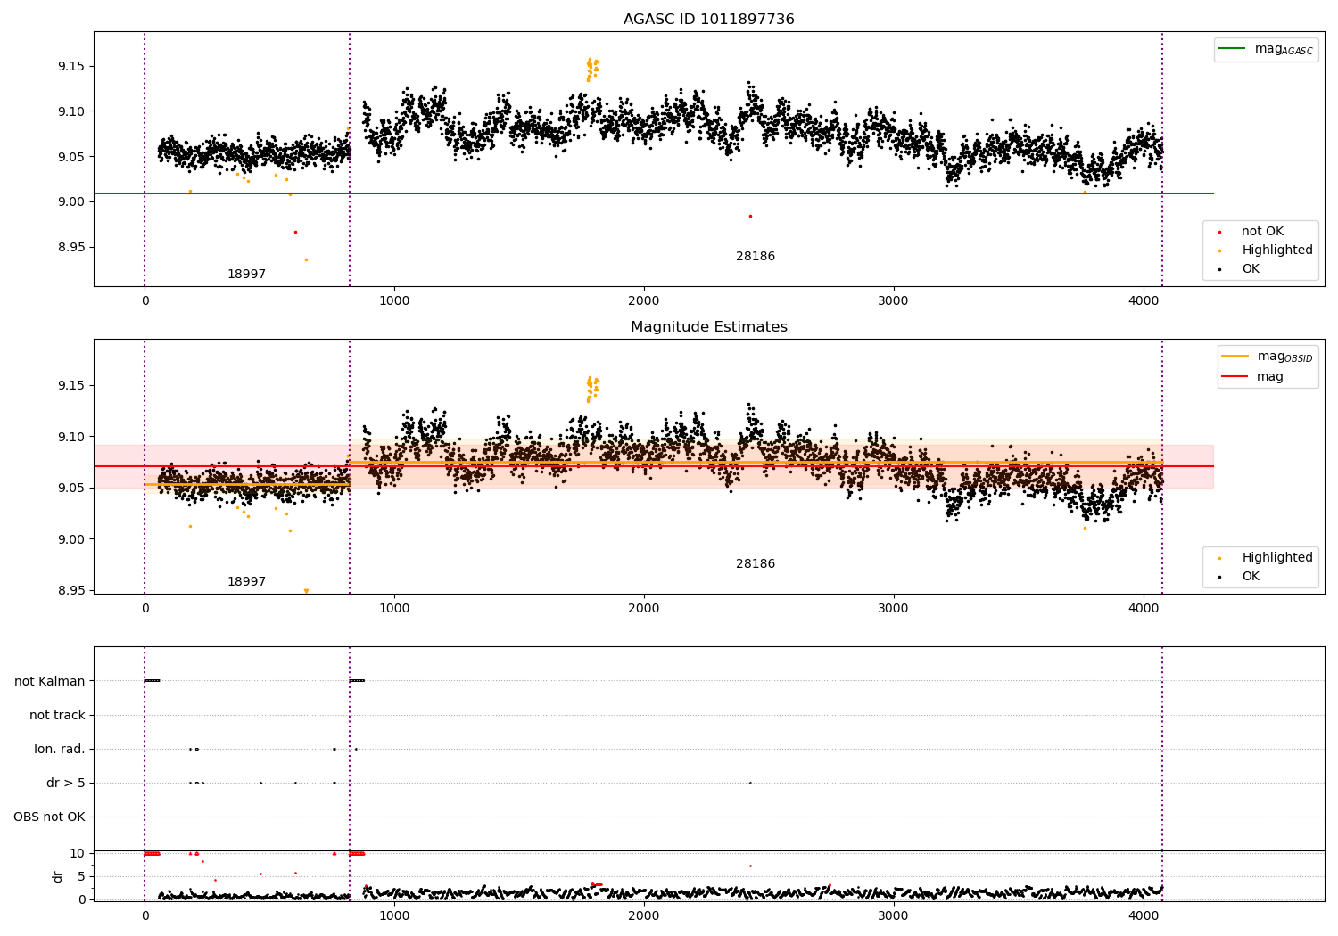Click the 'dr' axis label in the bottom panel

(x=58, y=876)
